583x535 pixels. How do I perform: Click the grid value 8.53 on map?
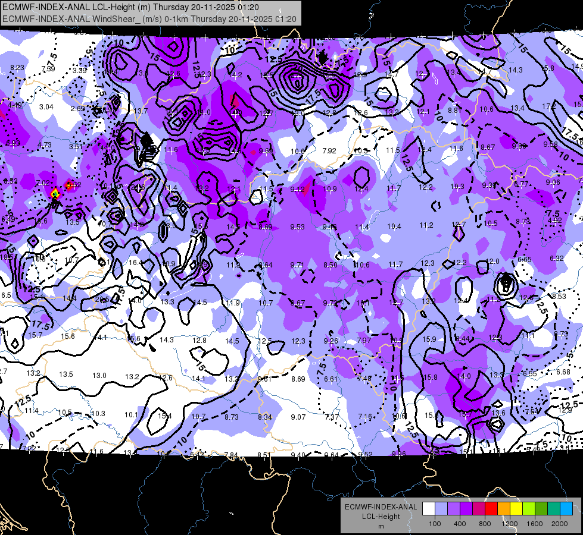(559, 296)
